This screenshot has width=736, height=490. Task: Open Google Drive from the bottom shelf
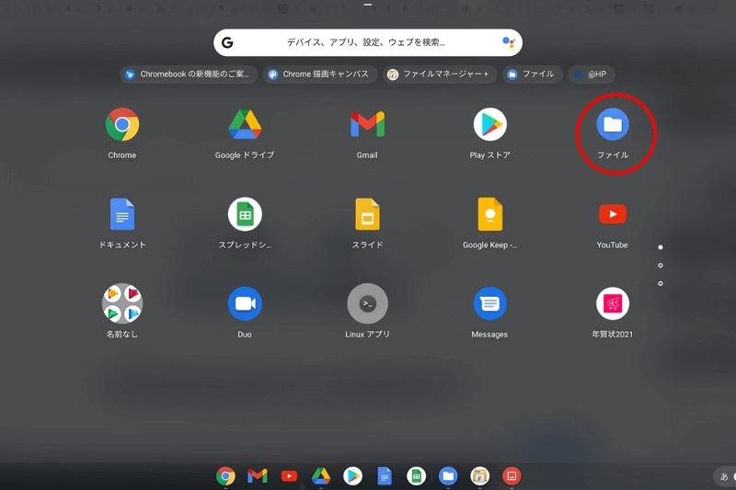tap(320, 475)
